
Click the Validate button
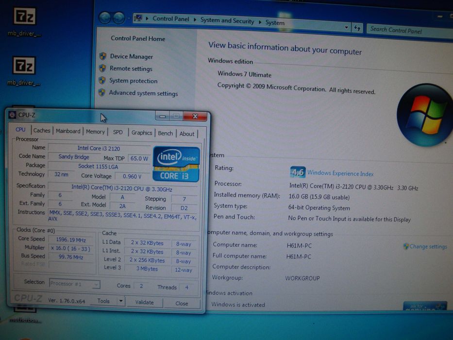click(x=145, y=302)
